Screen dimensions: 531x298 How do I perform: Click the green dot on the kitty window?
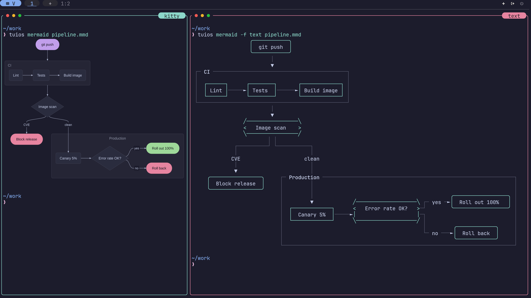20,15
